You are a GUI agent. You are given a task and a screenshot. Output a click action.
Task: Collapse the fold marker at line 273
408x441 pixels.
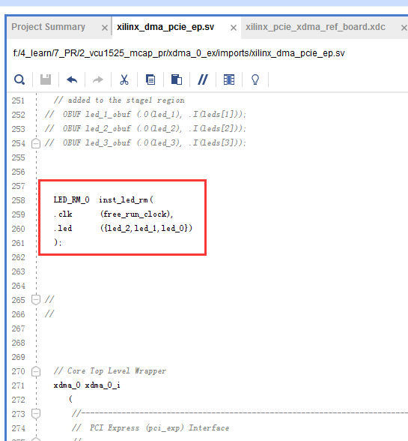[x=36, y=414]
